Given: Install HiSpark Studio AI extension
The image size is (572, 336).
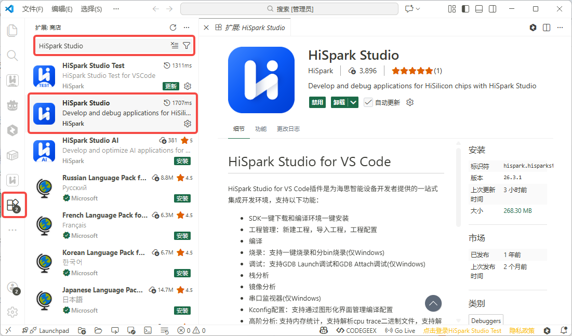Looking at the screenshot, I should 182,161.
